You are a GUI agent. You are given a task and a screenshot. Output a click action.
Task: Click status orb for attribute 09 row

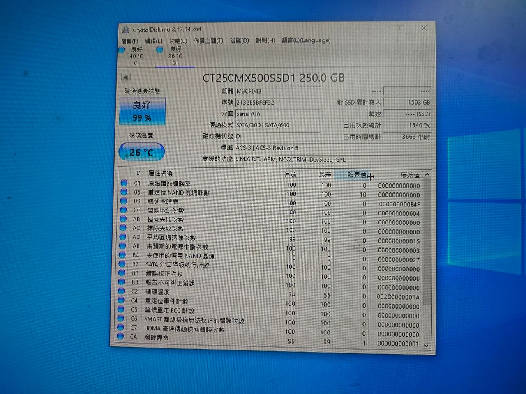[x=123, y=201]
